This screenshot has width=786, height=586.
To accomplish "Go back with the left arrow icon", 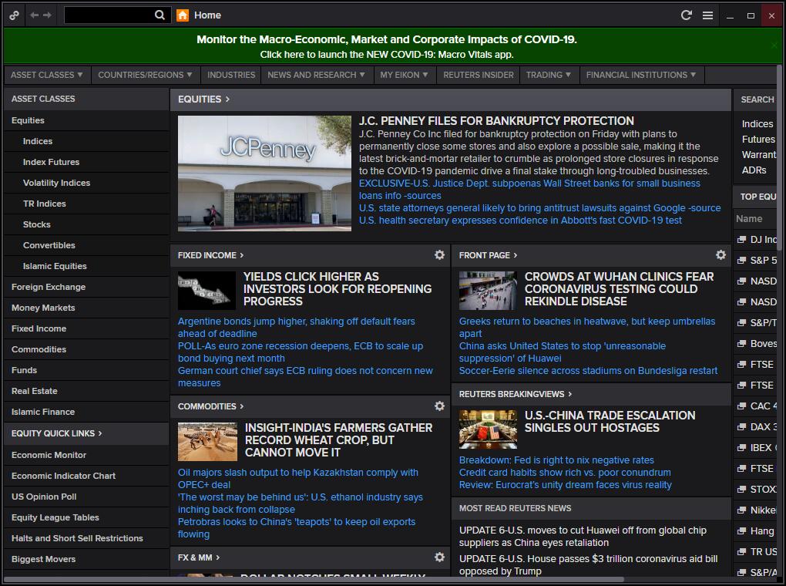I will point(34,15).
